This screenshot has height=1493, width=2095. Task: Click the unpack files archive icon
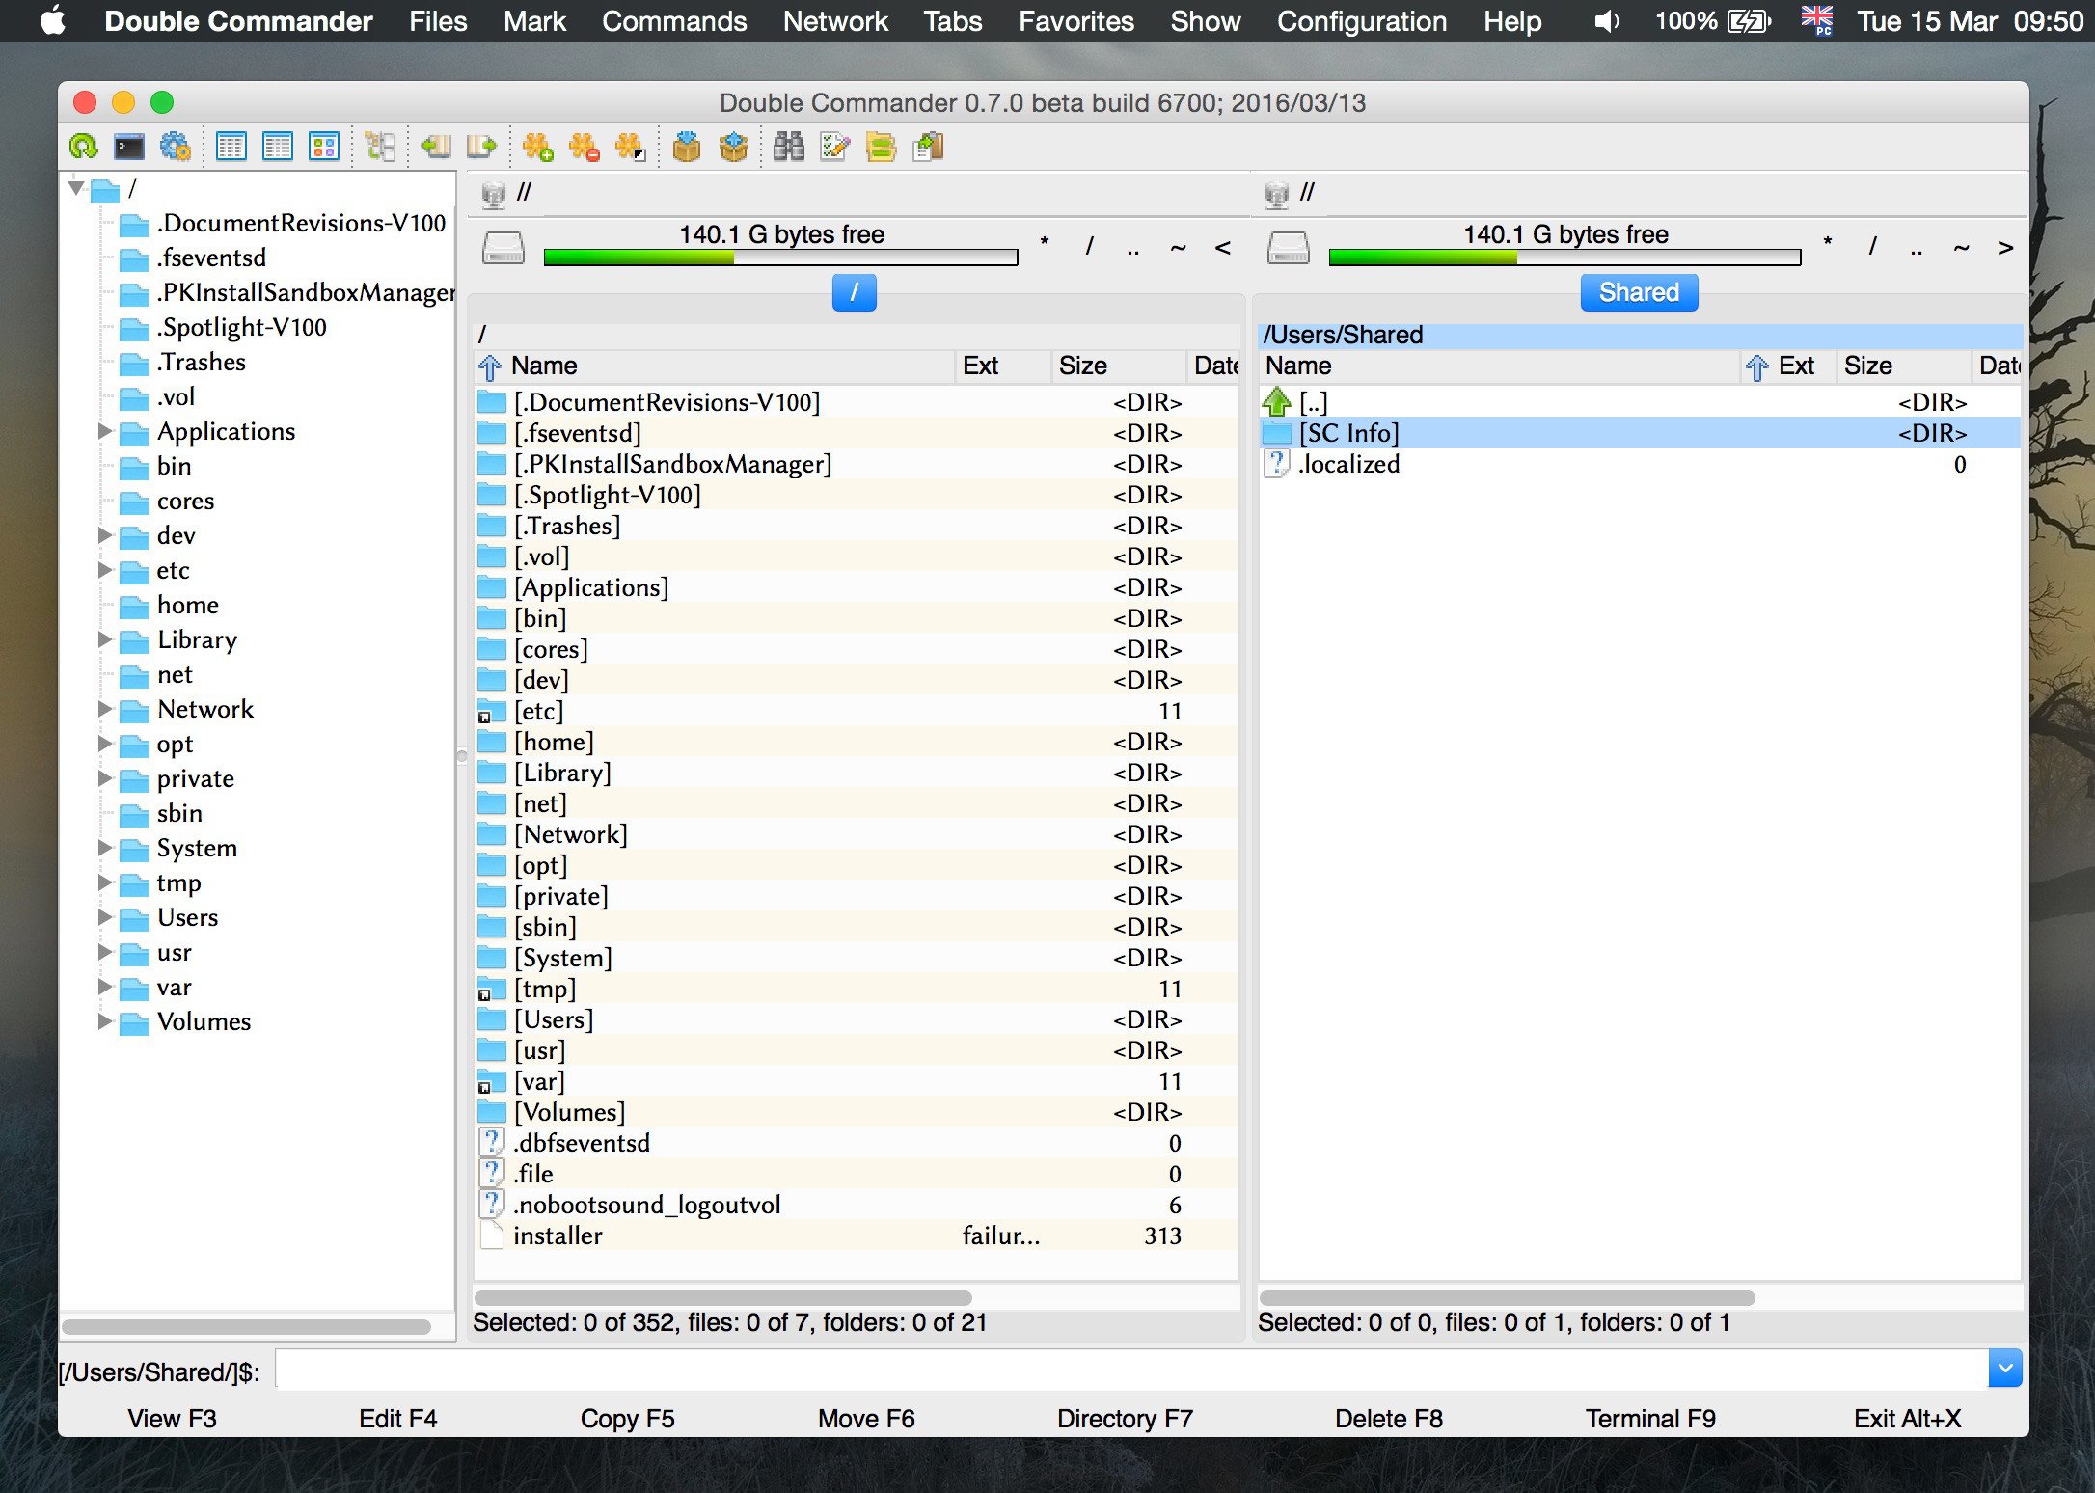click(x=735, y=147)
